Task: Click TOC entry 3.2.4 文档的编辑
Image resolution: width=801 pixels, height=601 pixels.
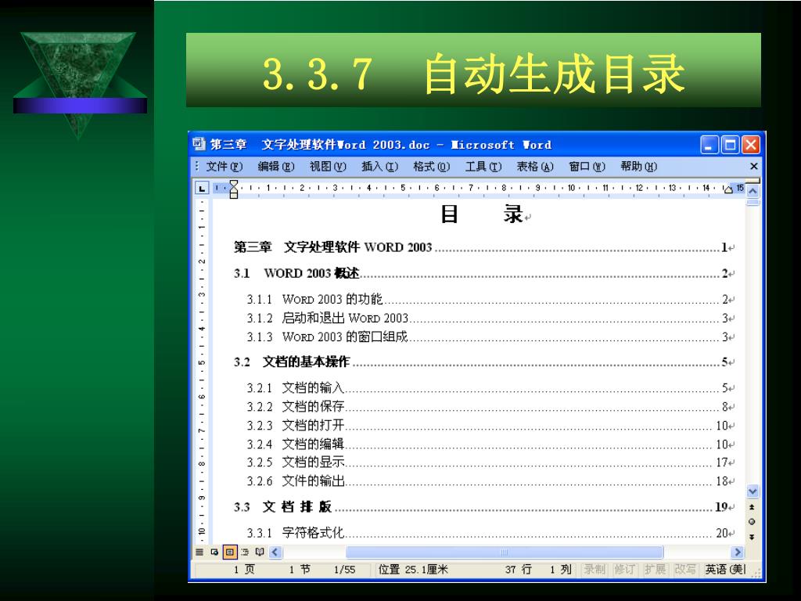Action: pyautogui.click(x=490, y=444)
